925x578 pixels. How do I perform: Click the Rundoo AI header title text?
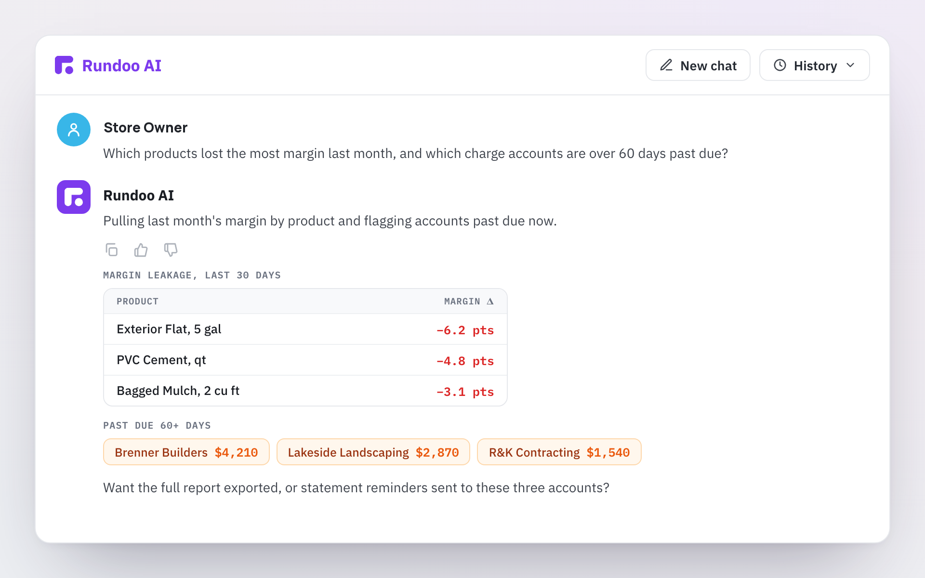[x=122, y=66]
